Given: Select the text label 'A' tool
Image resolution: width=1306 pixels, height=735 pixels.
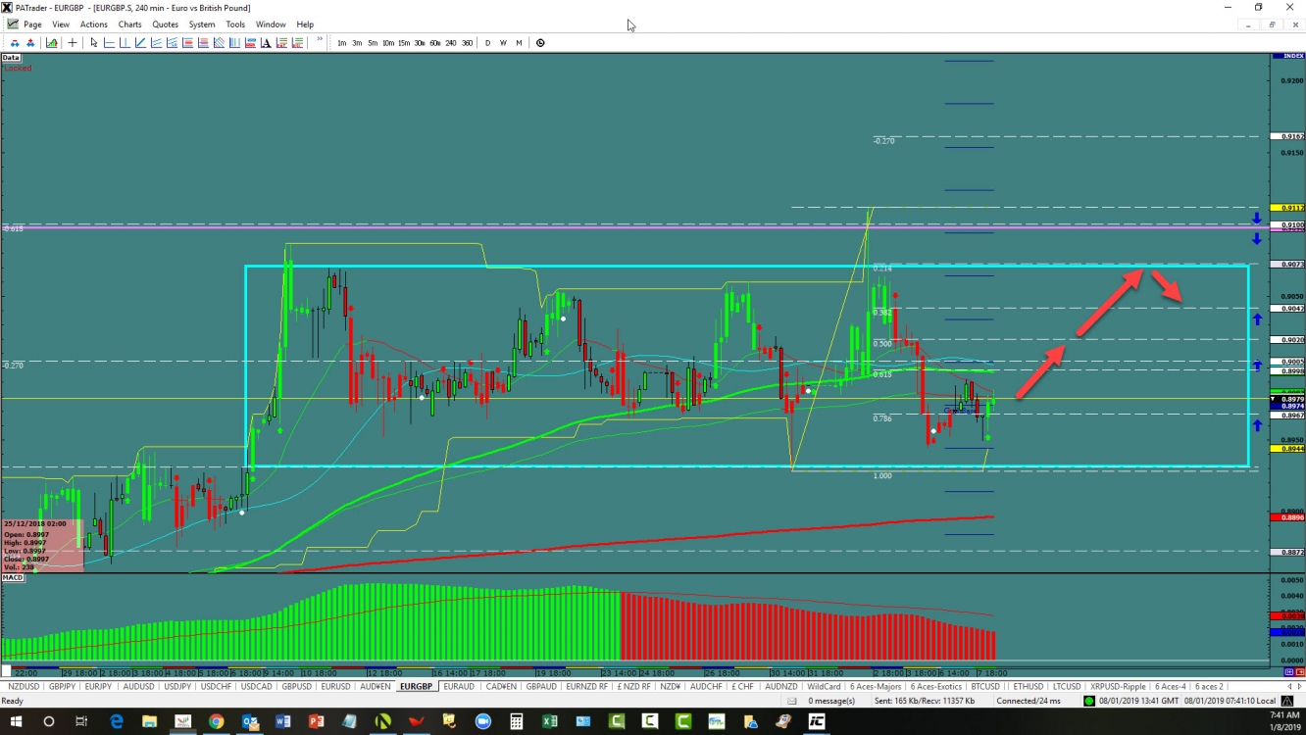Looking at the screenshot, I should (x=266, y=43).
